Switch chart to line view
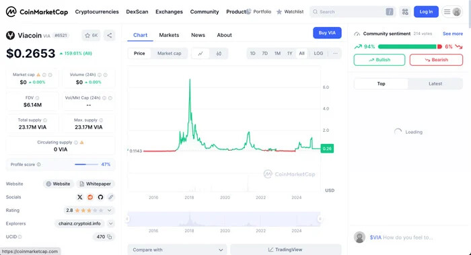 click(201, 53)
